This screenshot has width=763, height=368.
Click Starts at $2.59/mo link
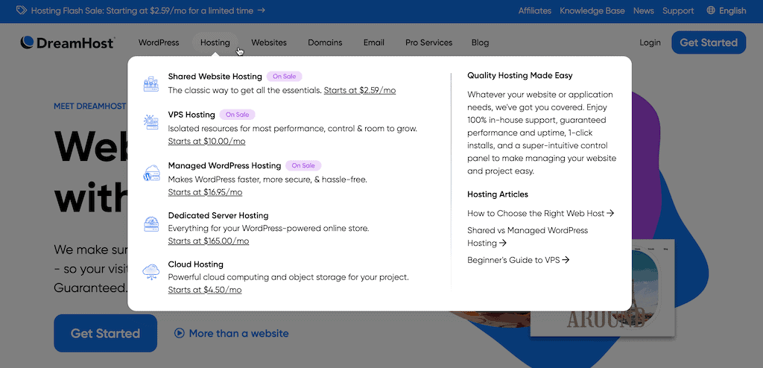pos(360,90)
